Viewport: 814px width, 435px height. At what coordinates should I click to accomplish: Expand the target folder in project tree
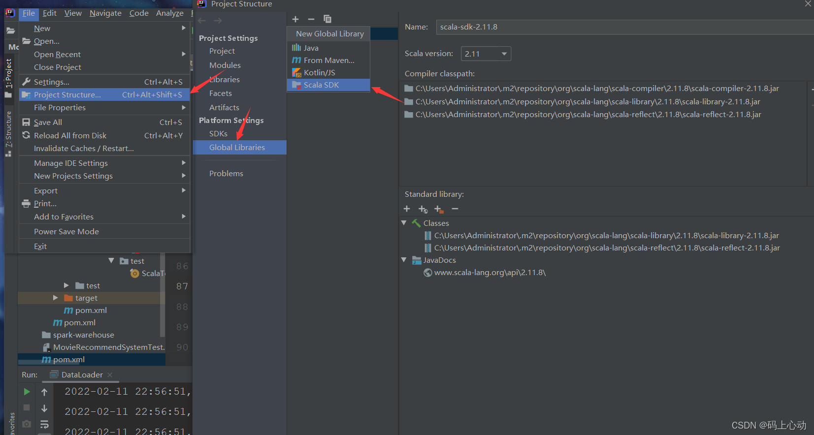(55, 298)
